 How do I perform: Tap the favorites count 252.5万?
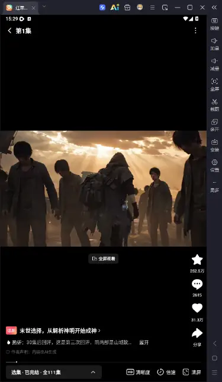[x=197, y=271]
